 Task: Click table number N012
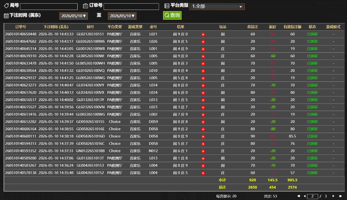tap(153, 151)
